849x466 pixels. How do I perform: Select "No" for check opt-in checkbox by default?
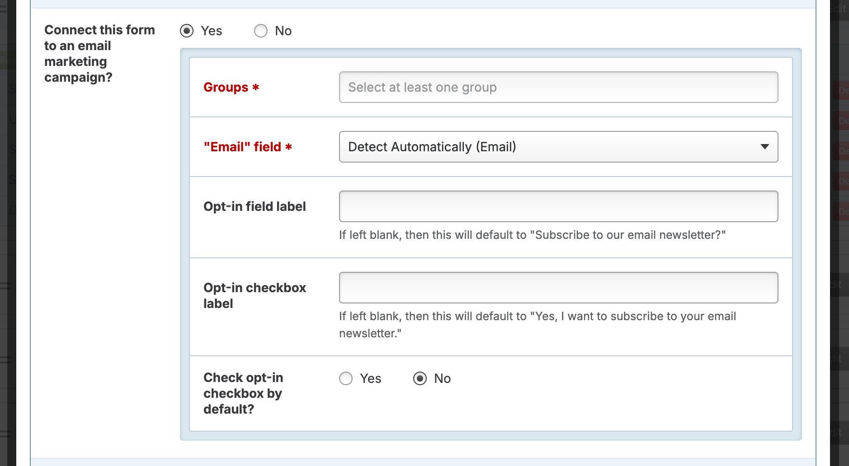[x=420, y=378]
